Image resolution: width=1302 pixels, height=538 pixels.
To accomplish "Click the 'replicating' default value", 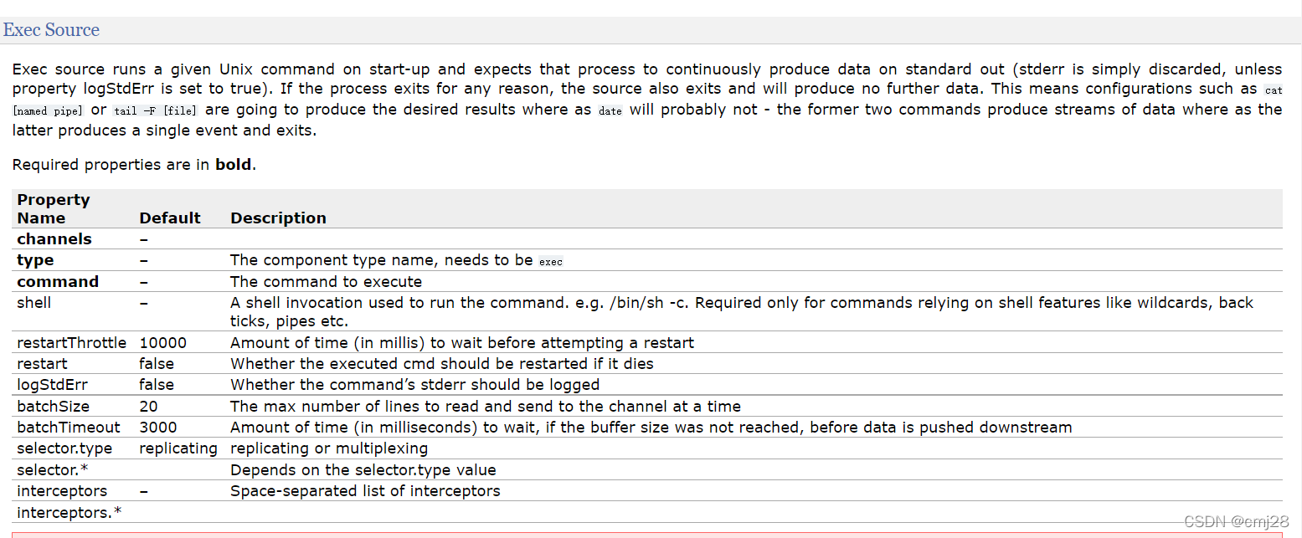I will tap(178, 448).
